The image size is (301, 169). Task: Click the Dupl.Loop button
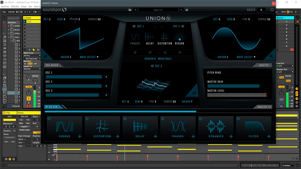24,130
